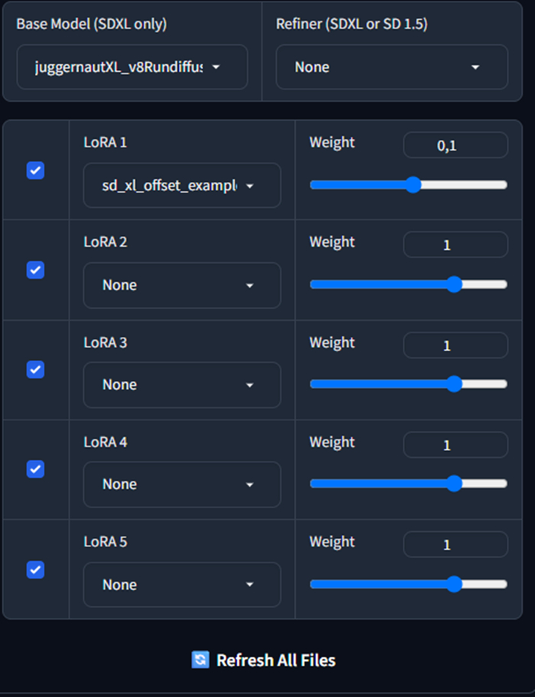This screenshot has width=535, height=697.
Task: Click the LoRA 1 weight value field
Action: (455, 145)
